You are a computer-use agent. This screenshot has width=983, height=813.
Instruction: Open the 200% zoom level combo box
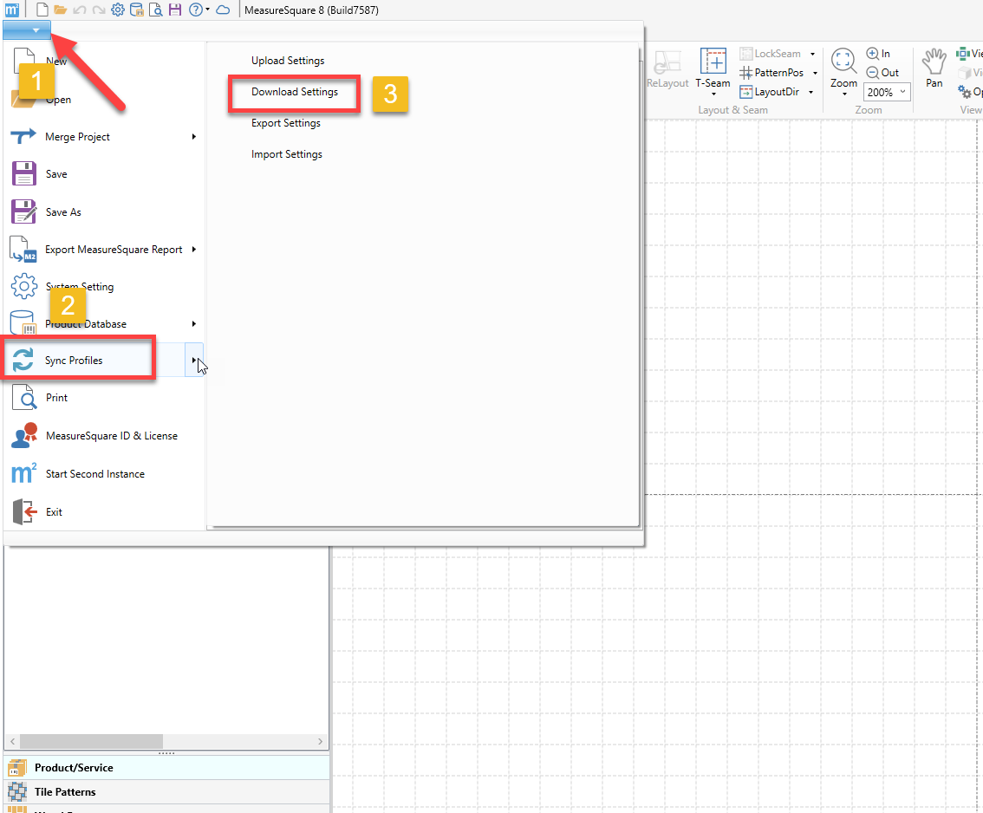point(887,92)
